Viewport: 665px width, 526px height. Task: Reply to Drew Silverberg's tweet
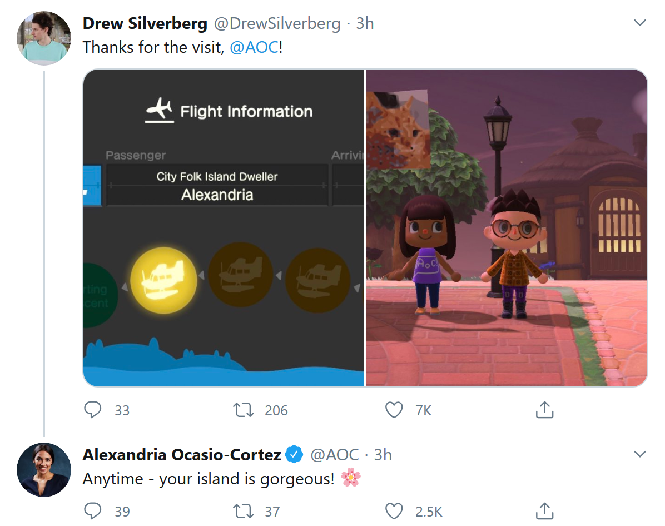coord(92,410)
